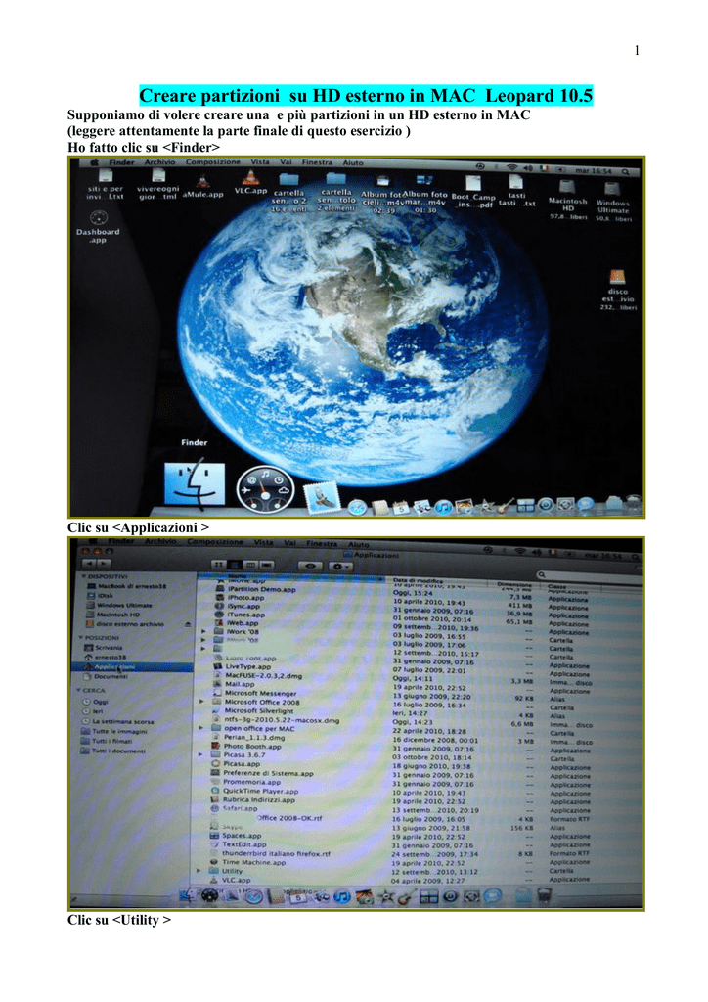The image size is (708, 1002).
Task: Open the vivereogni gior html desktop file
Action: (x=157, y=185)
